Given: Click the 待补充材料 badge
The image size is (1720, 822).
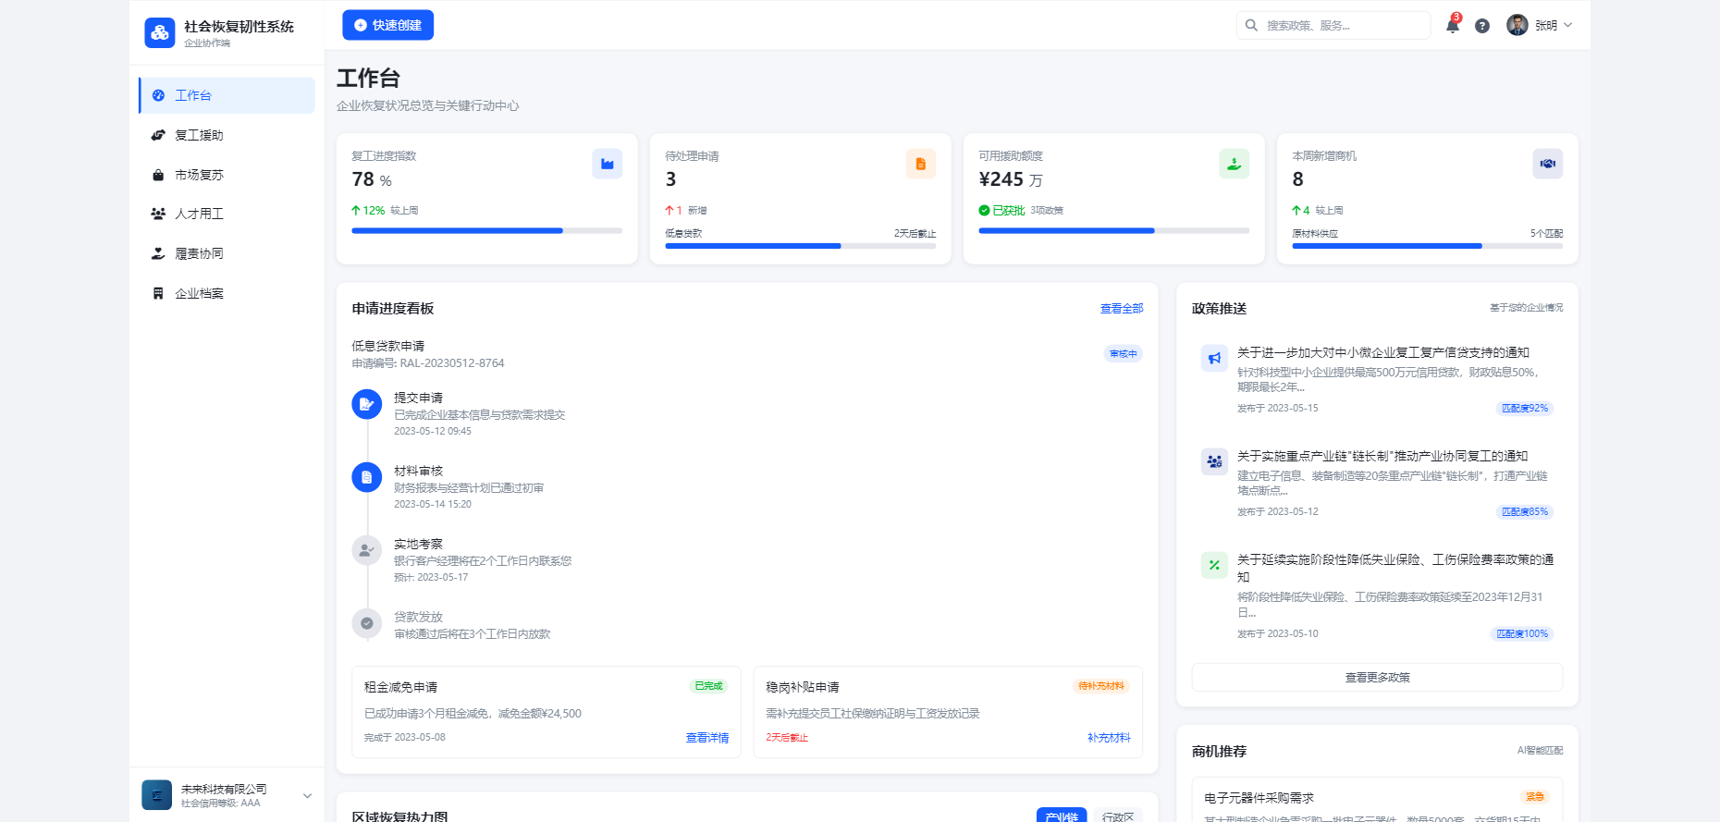Looking at the screenshot, I should tap(1101, 686).
